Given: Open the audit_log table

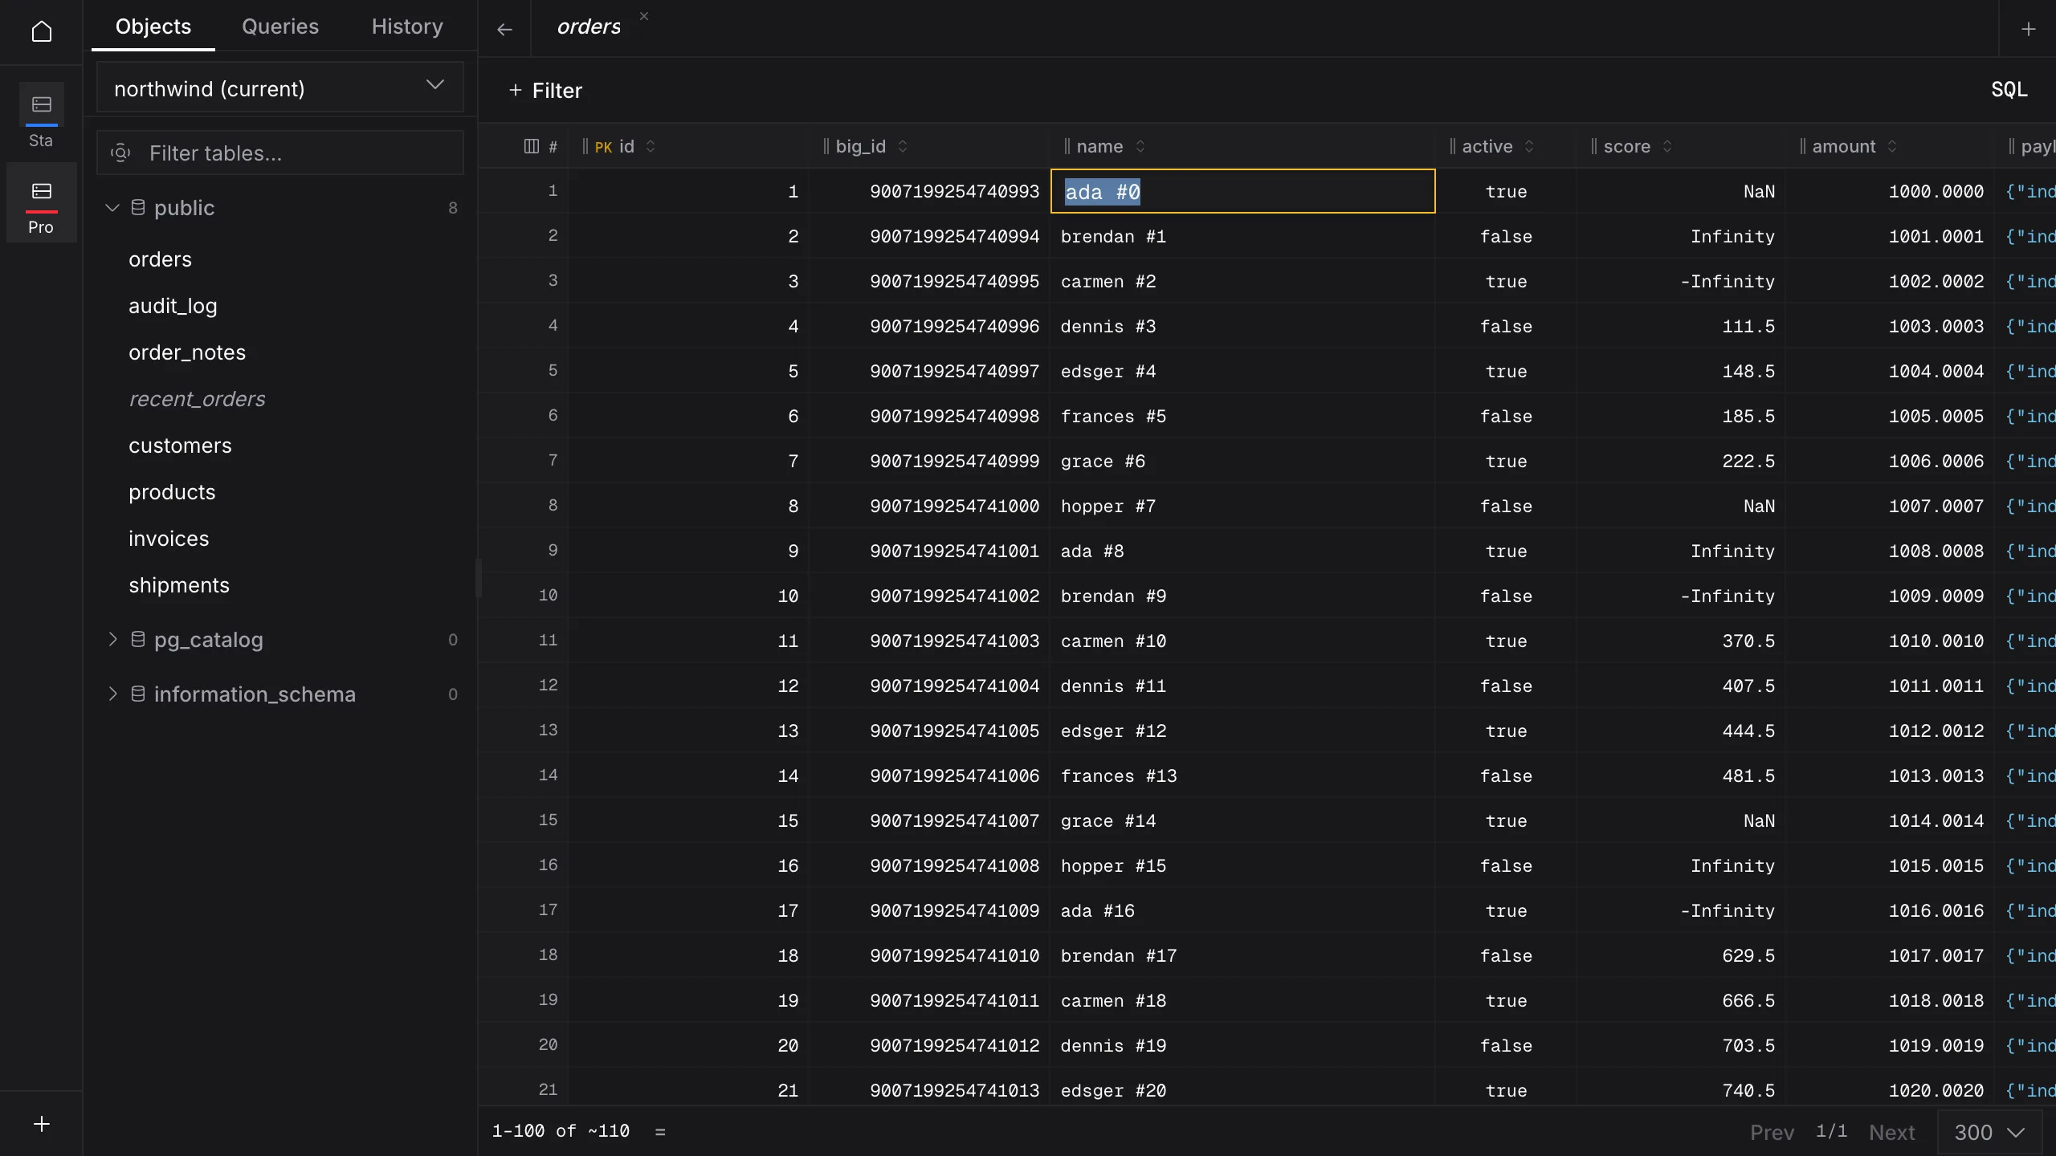Looking at the screenshot, I should [x=173, y=306].
